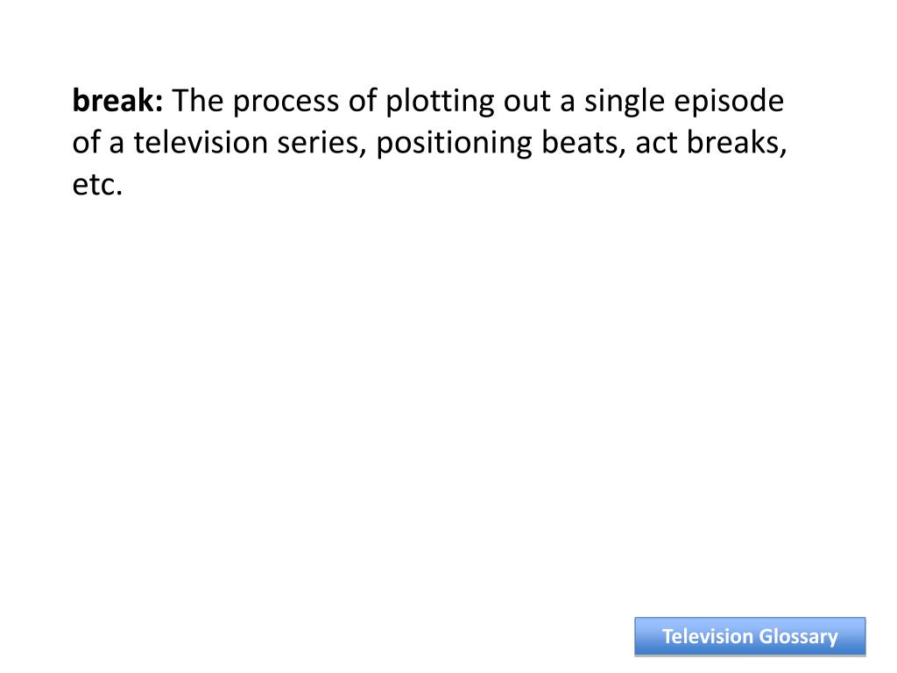Click the letter "a" before "single"

point(568,105)
